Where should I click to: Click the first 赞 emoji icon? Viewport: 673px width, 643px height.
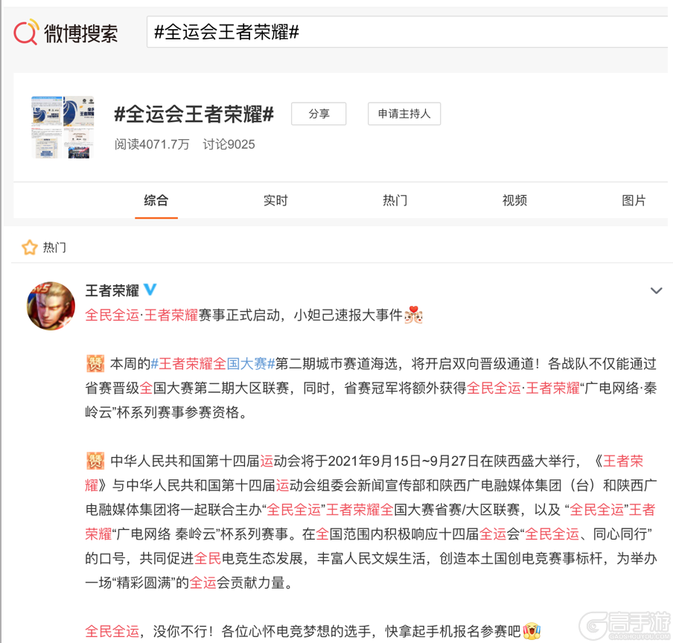[x=95, y=364]
